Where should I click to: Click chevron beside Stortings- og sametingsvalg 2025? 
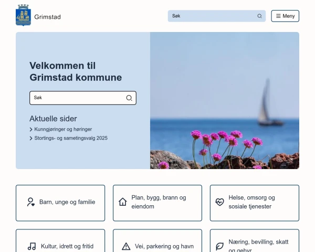coord(31,138)
